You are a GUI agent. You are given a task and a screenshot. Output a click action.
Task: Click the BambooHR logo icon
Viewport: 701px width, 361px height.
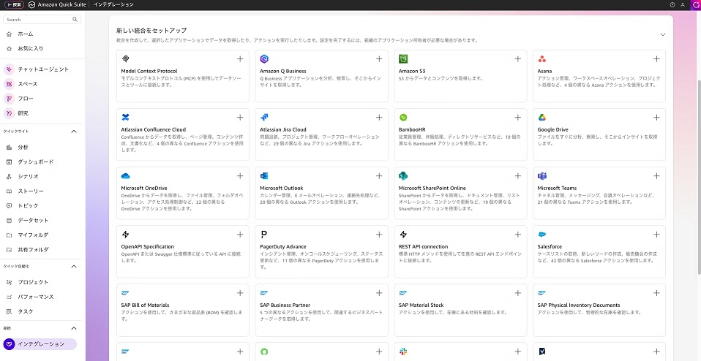403,118
